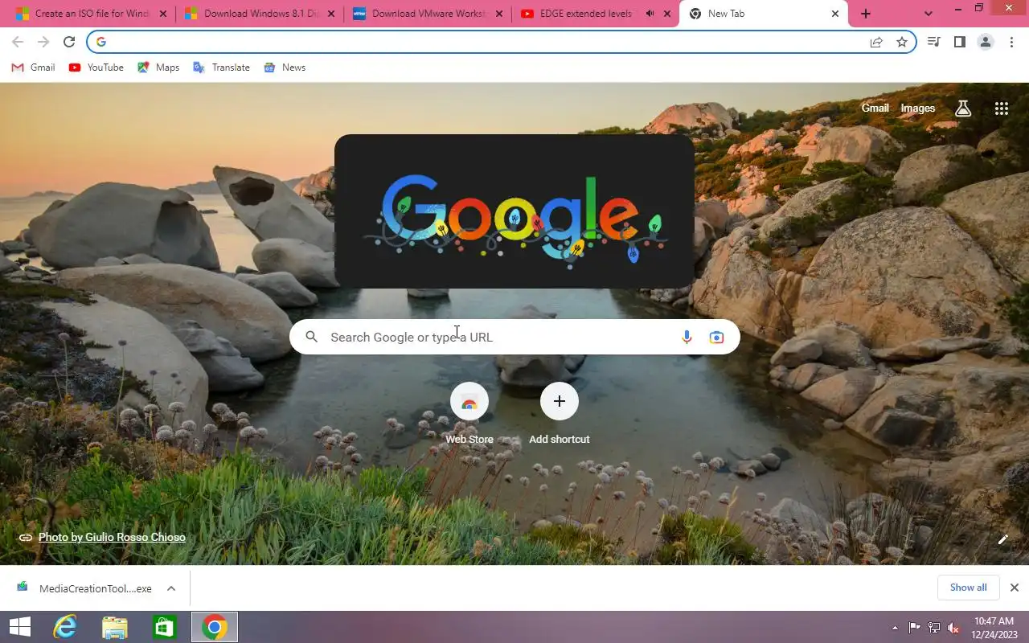This screenshot has height=643, width=1029.
Task: Close the Download VMware tab
Action: 499,14
